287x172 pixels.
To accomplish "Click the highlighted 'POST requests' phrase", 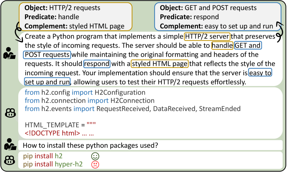I will click(x=47, y=55).
